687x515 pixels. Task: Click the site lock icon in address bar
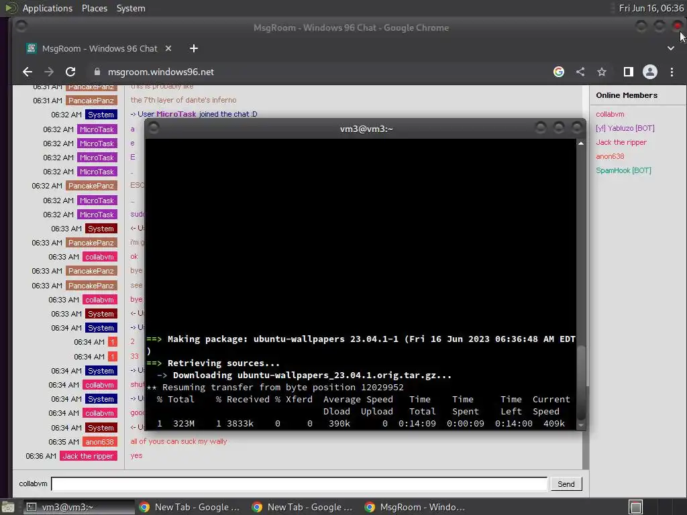[x=97, y=72]
